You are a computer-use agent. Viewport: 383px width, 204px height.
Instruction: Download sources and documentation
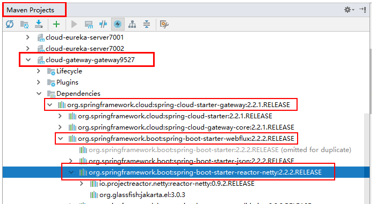point(39,24)
